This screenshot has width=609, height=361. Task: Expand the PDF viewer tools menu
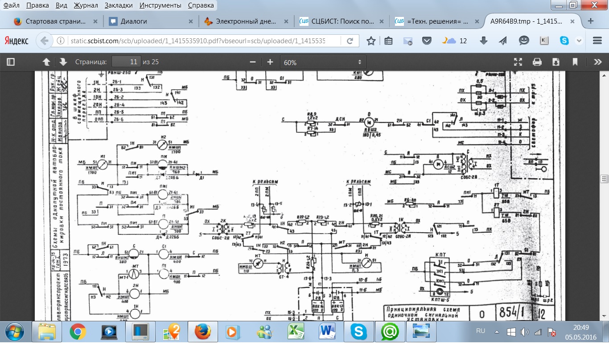(x=597, y=62)
